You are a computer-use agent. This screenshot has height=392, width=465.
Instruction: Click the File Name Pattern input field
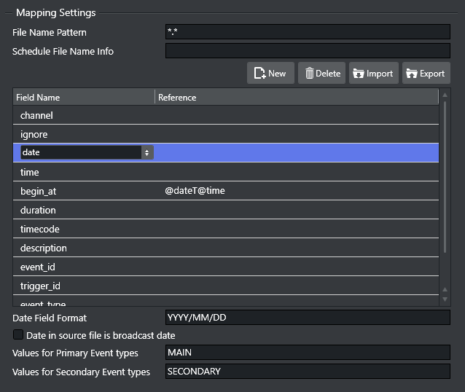click(x=308, y=32)
